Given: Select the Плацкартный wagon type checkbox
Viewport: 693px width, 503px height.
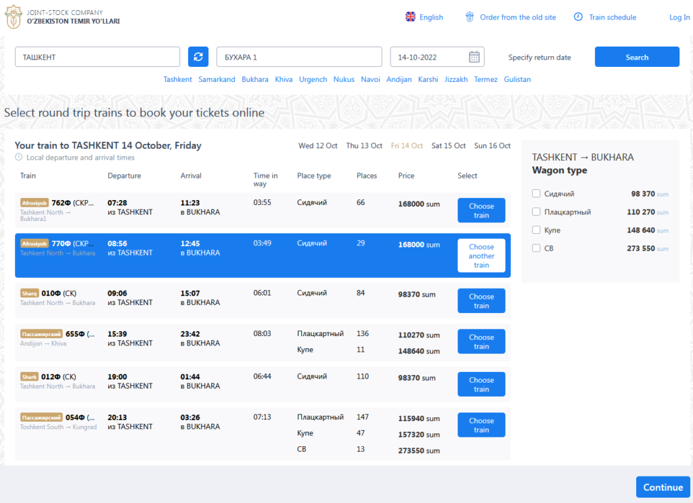Looking at the screenshot, I should pyautogui.click(x=535, y=212).
